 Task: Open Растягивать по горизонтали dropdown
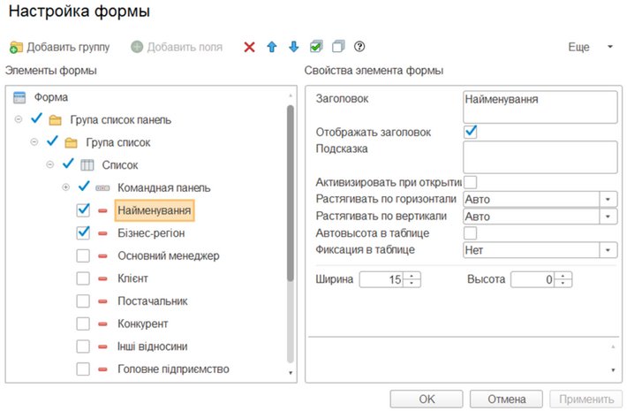pos(608,199)
